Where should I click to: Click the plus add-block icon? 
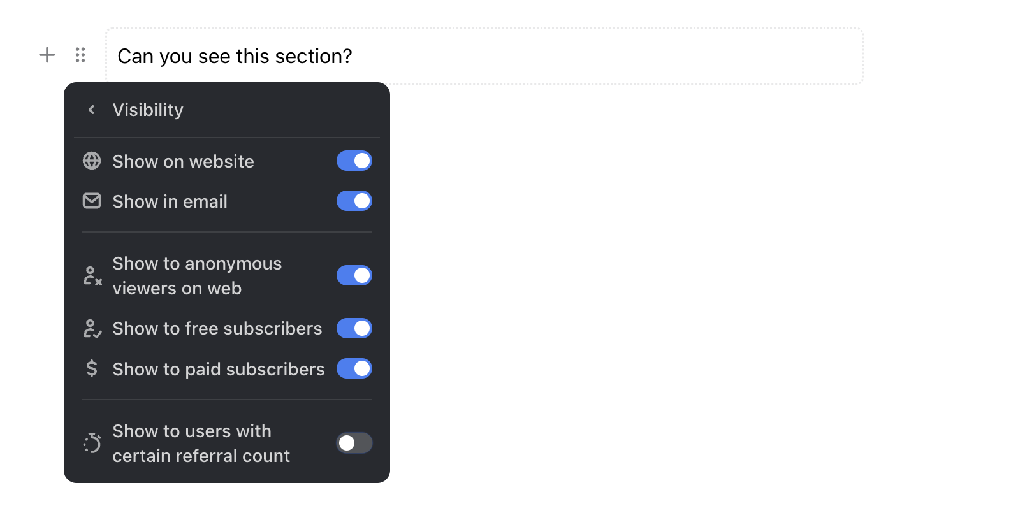(47, 55)
